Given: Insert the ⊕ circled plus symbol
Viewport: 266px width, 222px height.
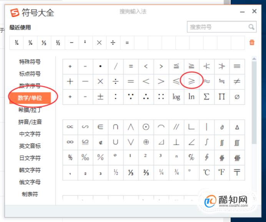Looking at the screenshot, I should click(146, 142).
